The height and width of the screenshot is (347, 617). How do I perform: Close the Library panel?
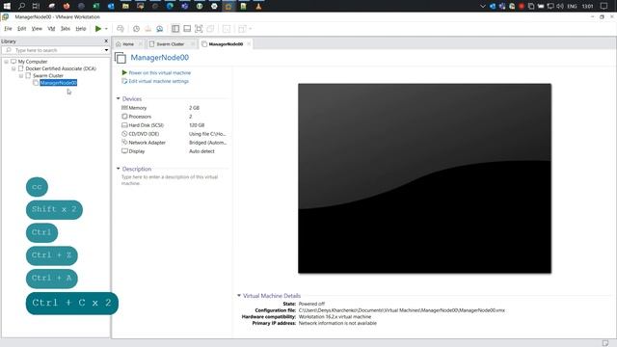[106, 40]
